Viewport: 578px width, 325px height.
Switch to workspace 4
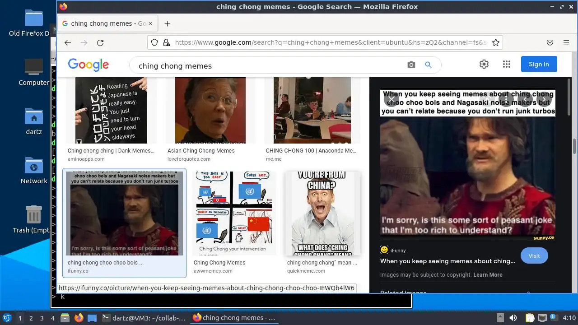click(x=52, y=318)
